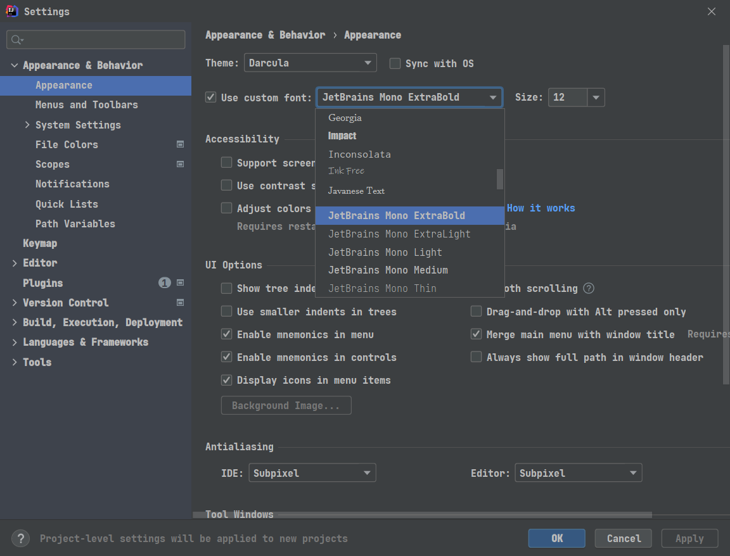Expand System Settings tree node
Screen dimensions: 730x556
[x=27, y=125]
